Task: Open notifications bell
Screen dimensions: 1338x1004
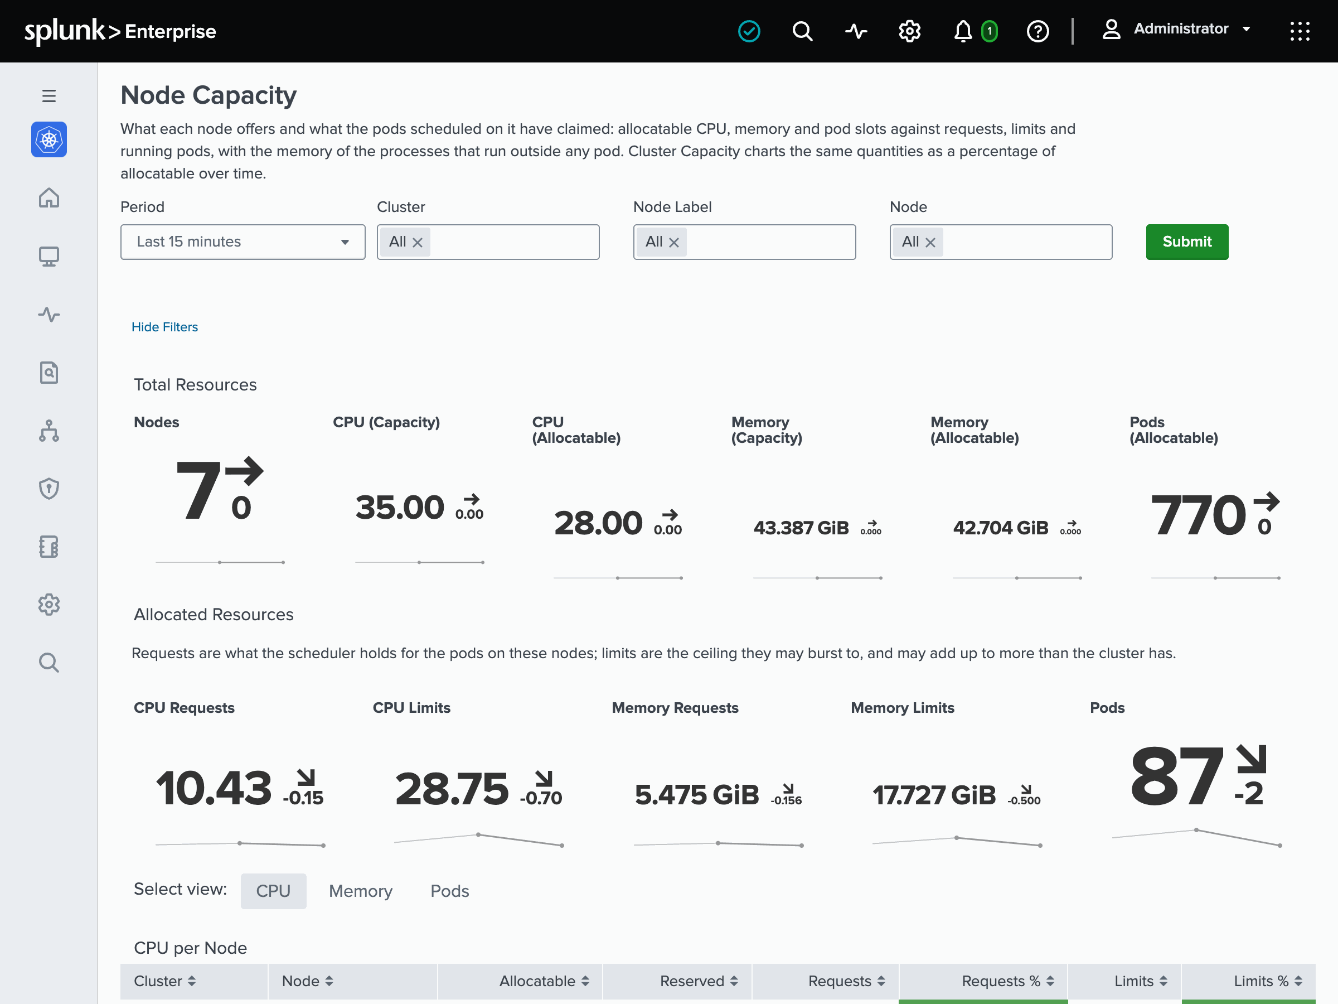Action: coord(962,31)
